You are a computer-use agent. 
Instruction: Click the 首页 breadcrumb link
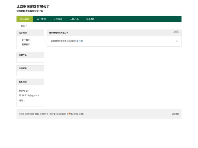pos(23,26)
